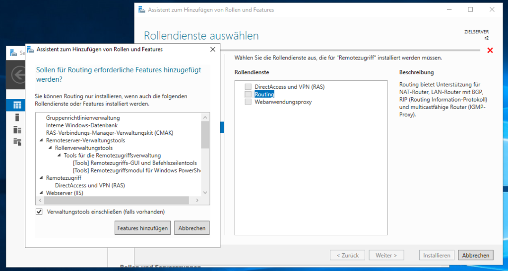
Task: Check the Webanwendungsproxy checkbox
Action: 248,102
